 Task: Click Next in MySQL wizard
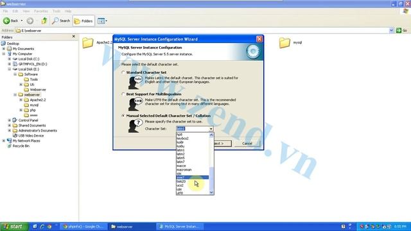tap(223, 144)
